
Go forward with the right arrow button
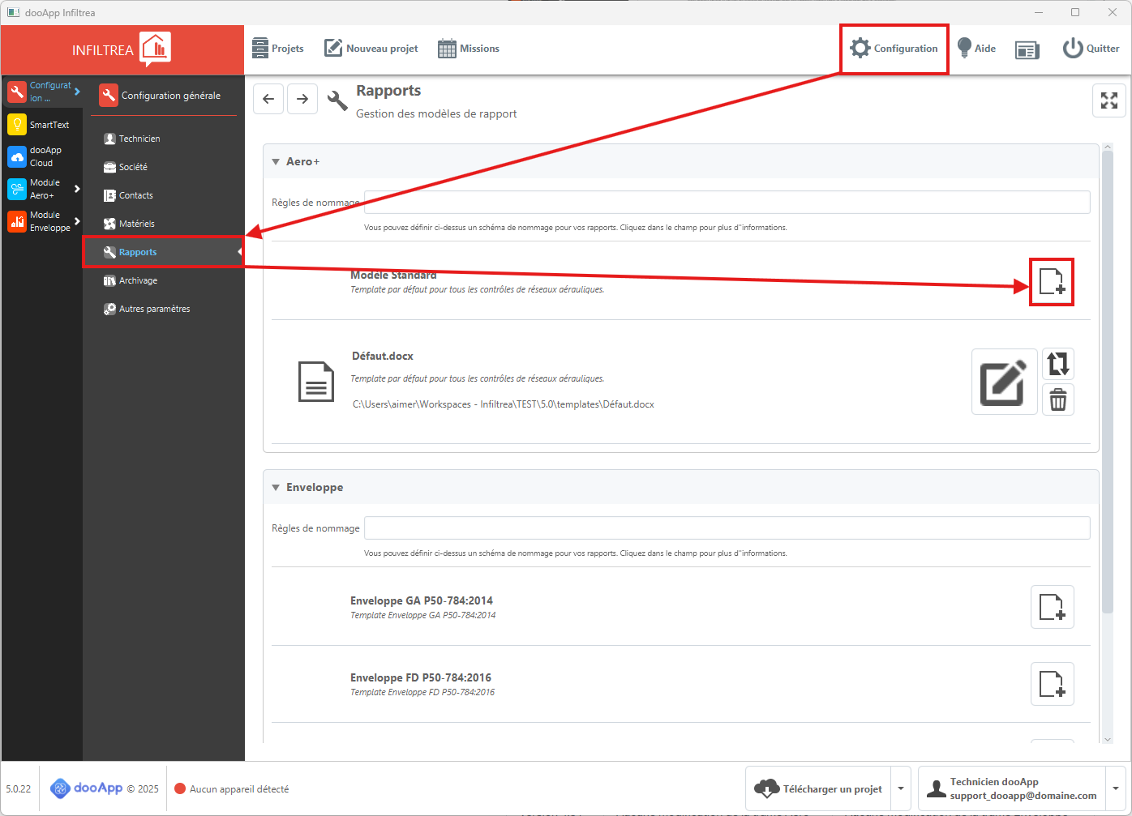tap(302, 99)
